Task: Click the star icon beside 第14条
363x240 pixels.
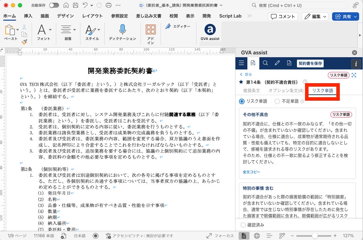Action: coord(241,82)
